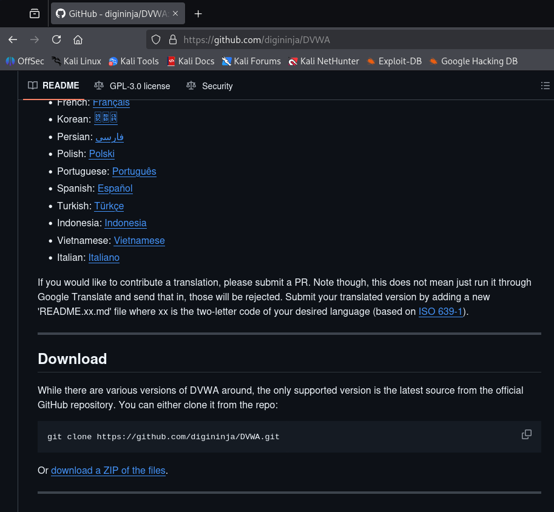Open the Korean translation link
Image resolution: width=554 pixels, height=512 pixels.
[106, 118]
